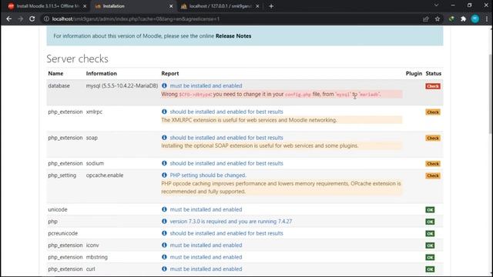Close the Installation tab

click(171, 6)
